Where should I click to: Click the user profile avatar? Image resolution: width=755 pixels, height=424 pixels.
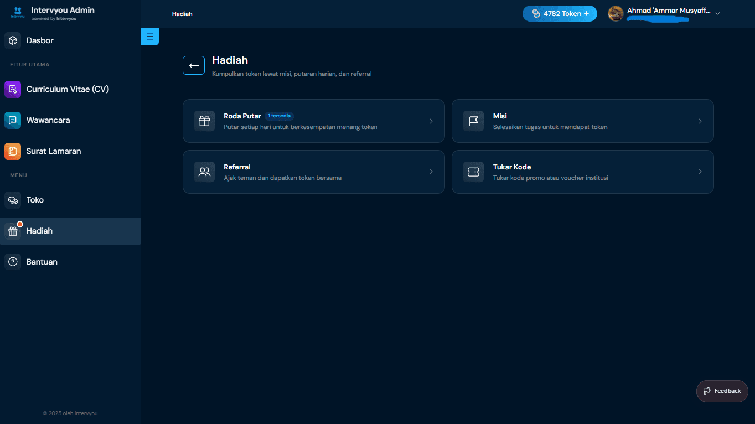[x=616, y=13]
